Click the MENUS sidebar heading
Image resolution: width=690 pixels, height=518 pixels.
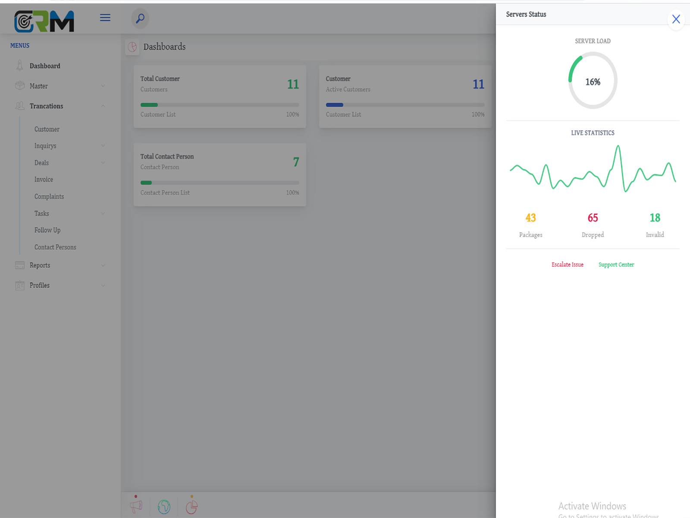pos(20,45)
